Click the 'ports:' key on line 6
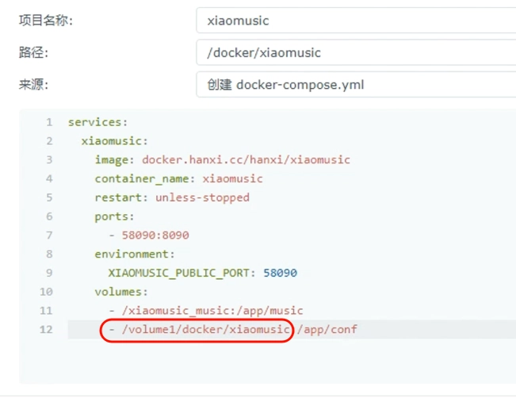 [114, 216]
